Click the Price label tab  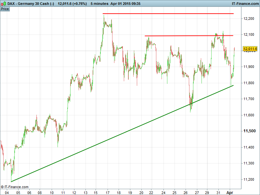click(5, 9)
